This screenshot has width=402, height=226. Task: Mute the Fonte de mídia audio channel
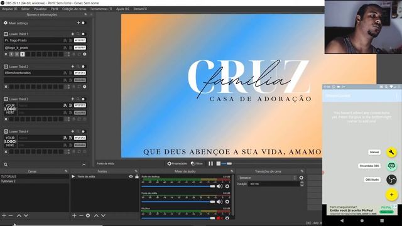pyautogui.click(x=219, y=202)
